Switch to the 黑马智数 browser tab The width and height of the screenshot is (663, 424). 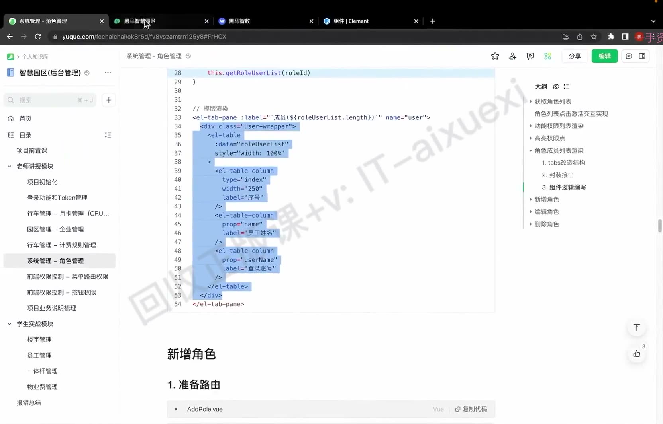tap(266, 21)
